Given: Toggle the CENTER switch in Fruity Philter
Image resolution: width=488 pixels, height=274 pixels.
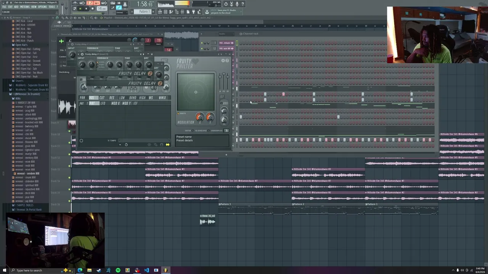Looking at the screenshot, I should [x=193, y=131].
